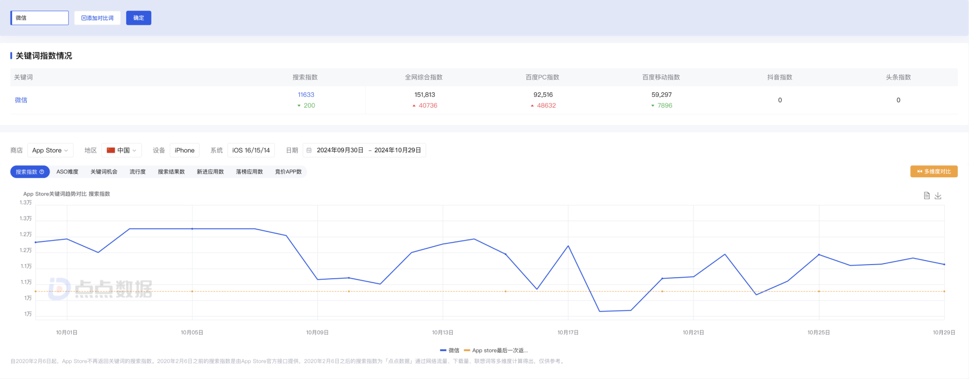This screenshot has width=969, height=379.
Task: Open the 微信 keyword link in table
Action: 21,100
